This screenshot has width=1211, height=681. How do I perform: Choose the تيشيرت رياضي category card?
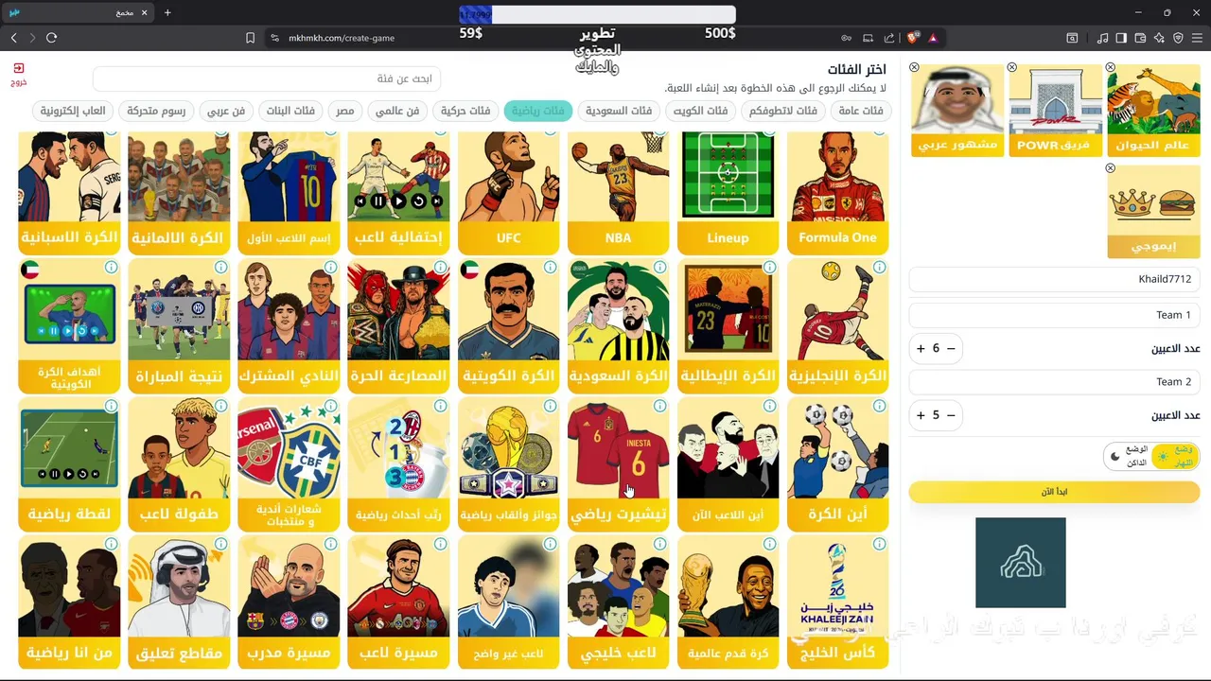(618, 463)
